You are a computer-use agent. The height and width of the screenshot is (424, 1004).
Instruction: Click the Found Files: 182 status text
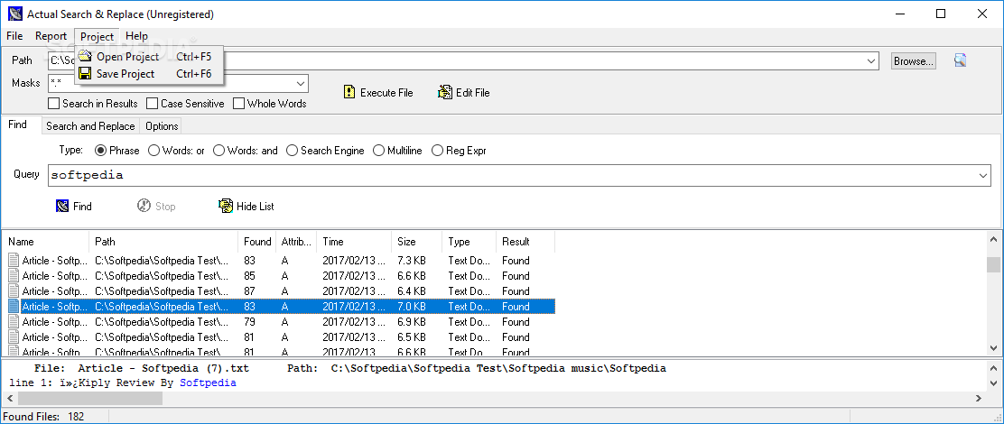coord(43,416)
